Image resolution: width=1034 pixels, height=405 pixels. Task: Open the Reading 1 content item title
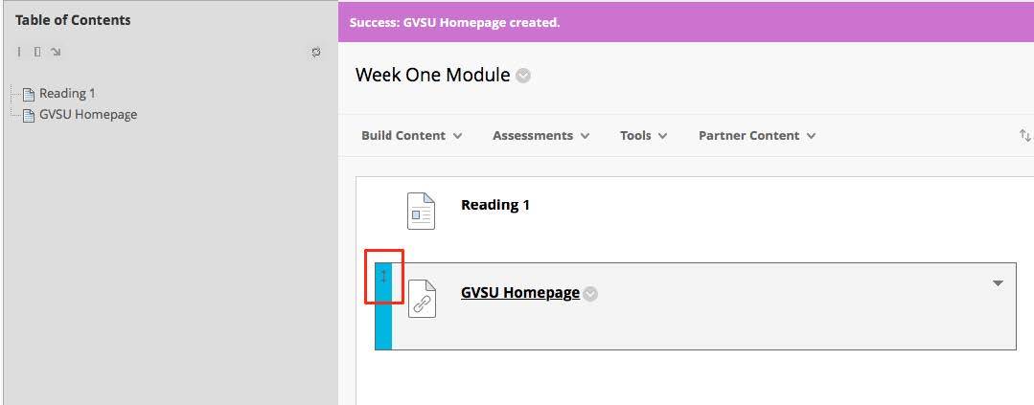[x=494, y=205]
